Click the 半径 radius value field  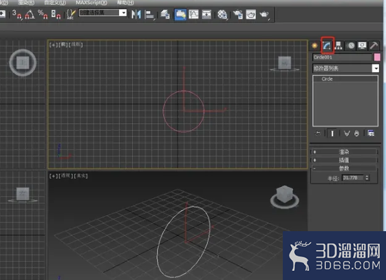352,177
